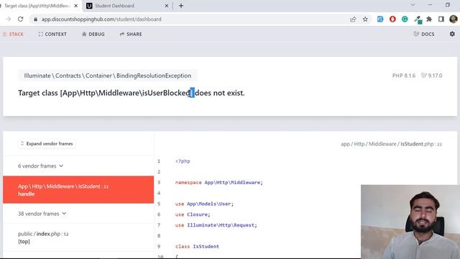460x259 pixels.
Task: Open the DOCS link
Action: pos(424,34)
